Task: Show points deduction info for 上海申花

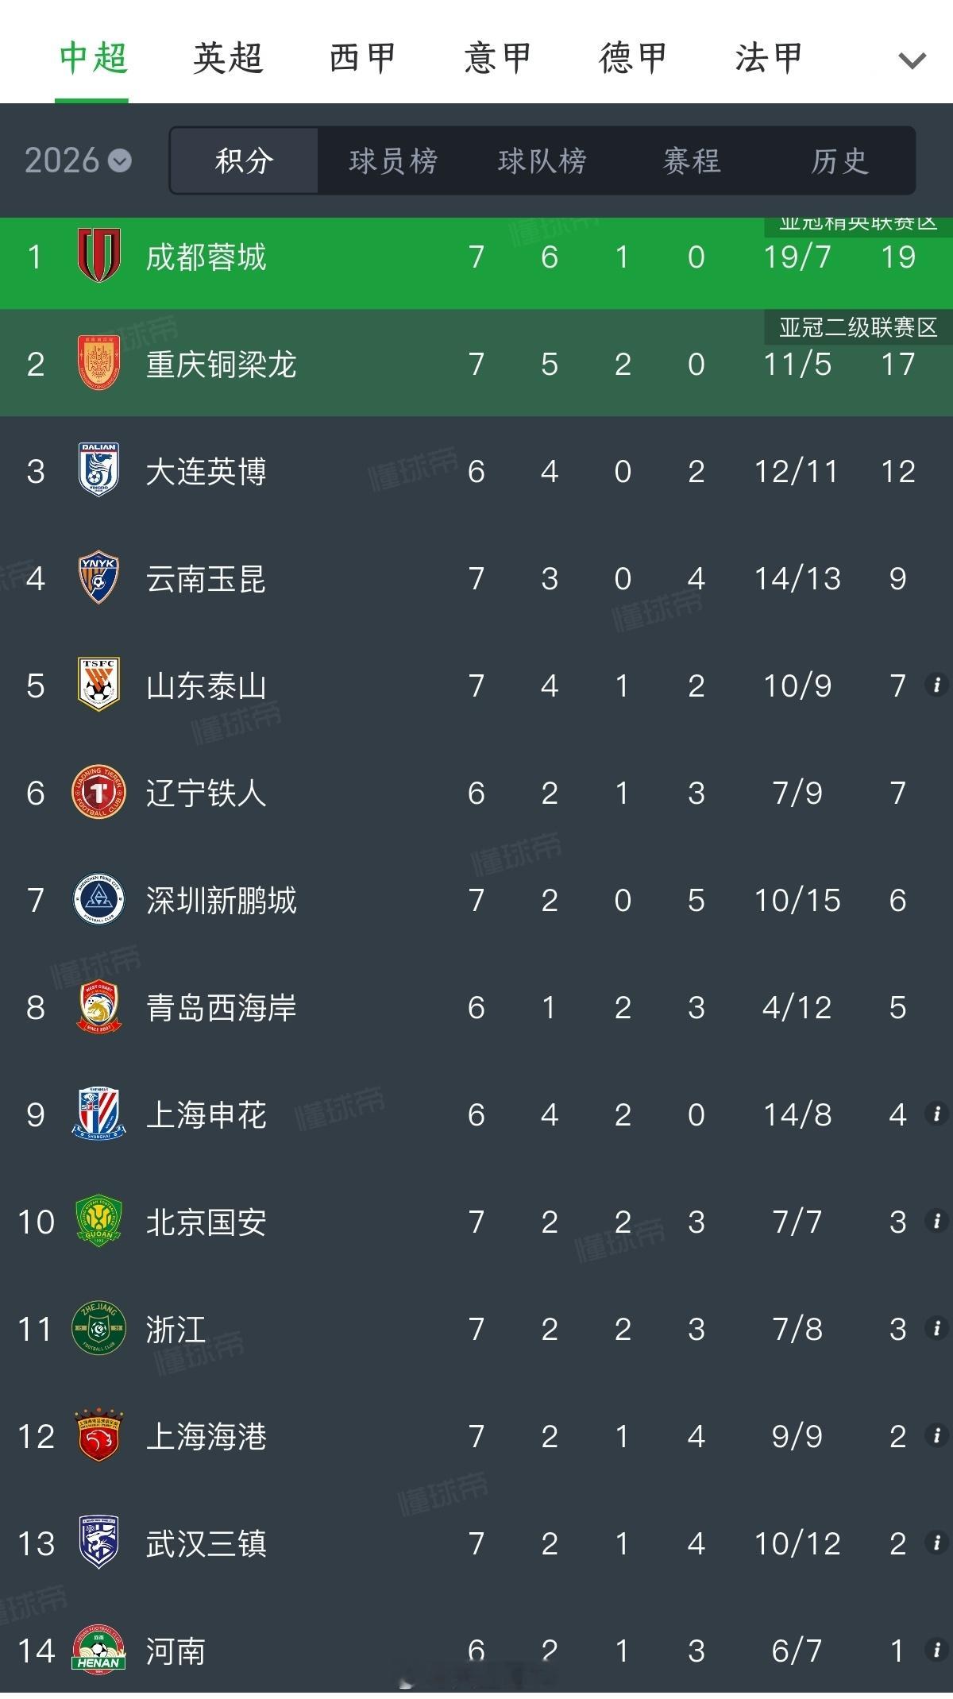Action: pyautogui.click(x=936, y=1114)
